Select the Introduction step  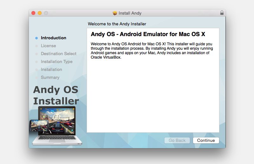pos(53,38)
